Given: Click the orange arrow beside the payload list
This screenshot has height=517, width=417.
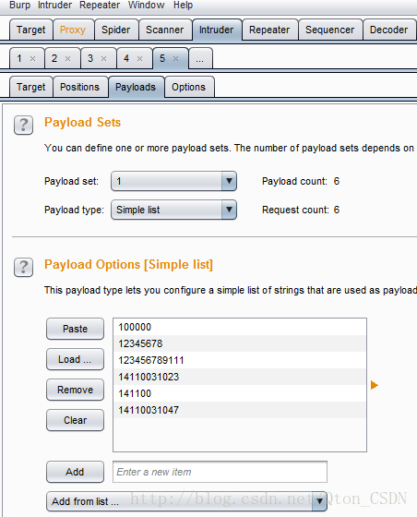Looking at the screenshot, I should click(x=375, y=385).
